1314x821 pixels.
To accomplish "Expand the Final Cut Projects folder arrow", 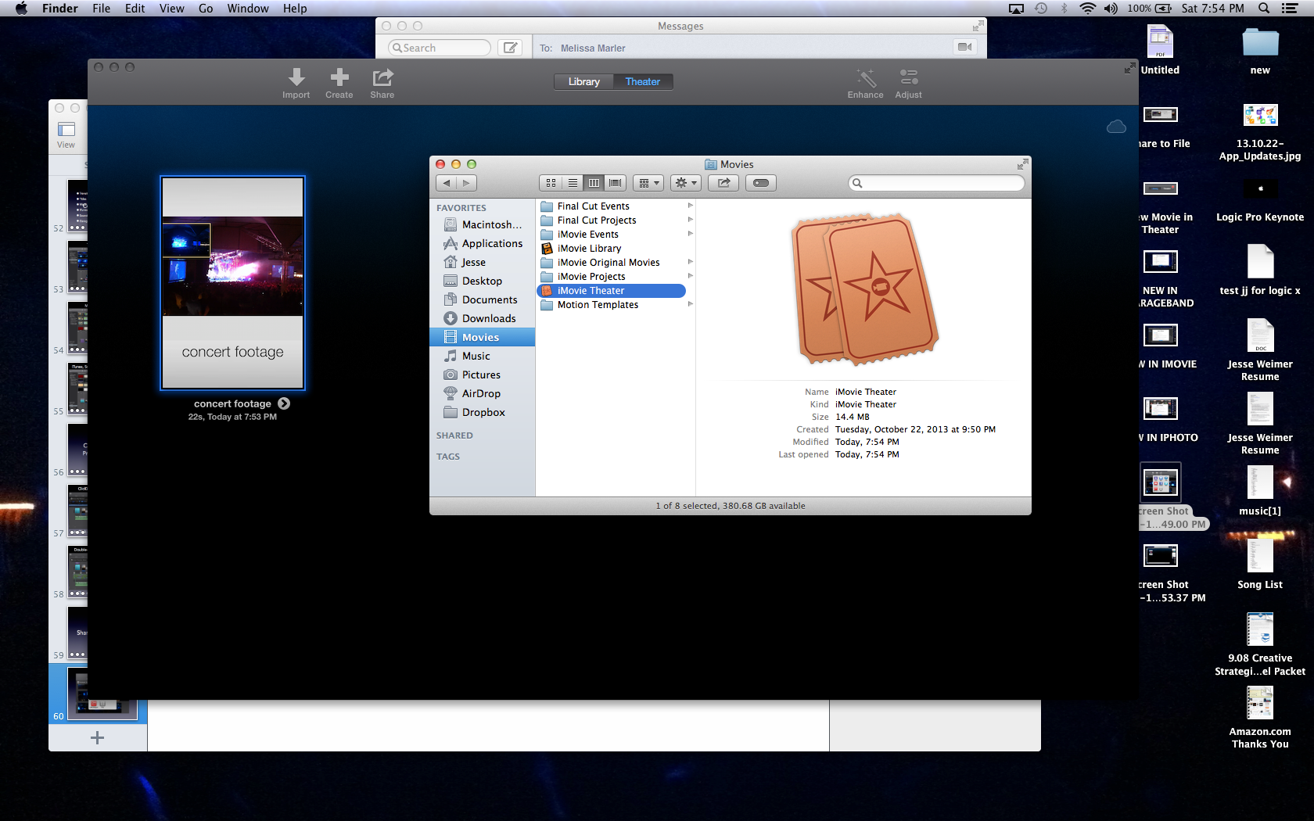I will click(x=690, y=220).
